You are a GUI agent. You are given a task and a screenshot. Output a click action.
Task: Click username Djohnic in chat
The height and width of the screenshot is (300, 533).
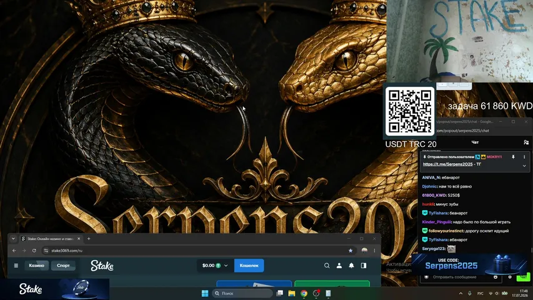(x=429, y=186)
